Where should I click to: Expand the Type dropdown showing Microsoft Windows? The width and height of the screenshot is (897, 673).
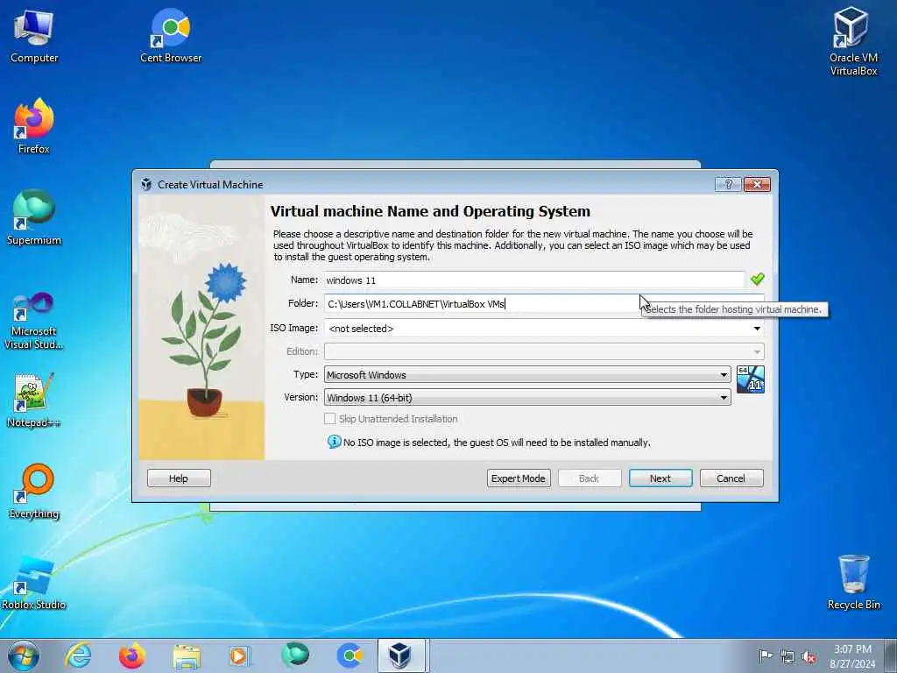527,375
